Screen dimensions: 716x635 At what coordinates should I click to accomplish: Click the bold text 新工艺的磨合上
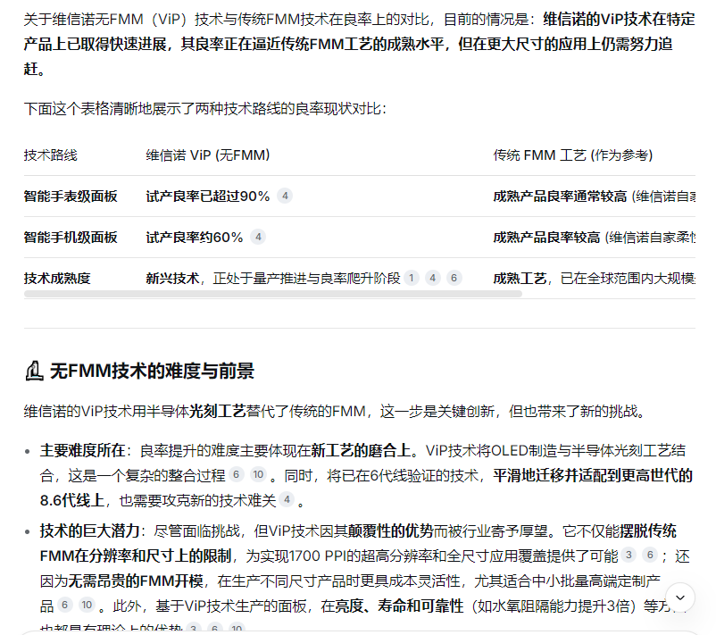(x=362, y=450)
